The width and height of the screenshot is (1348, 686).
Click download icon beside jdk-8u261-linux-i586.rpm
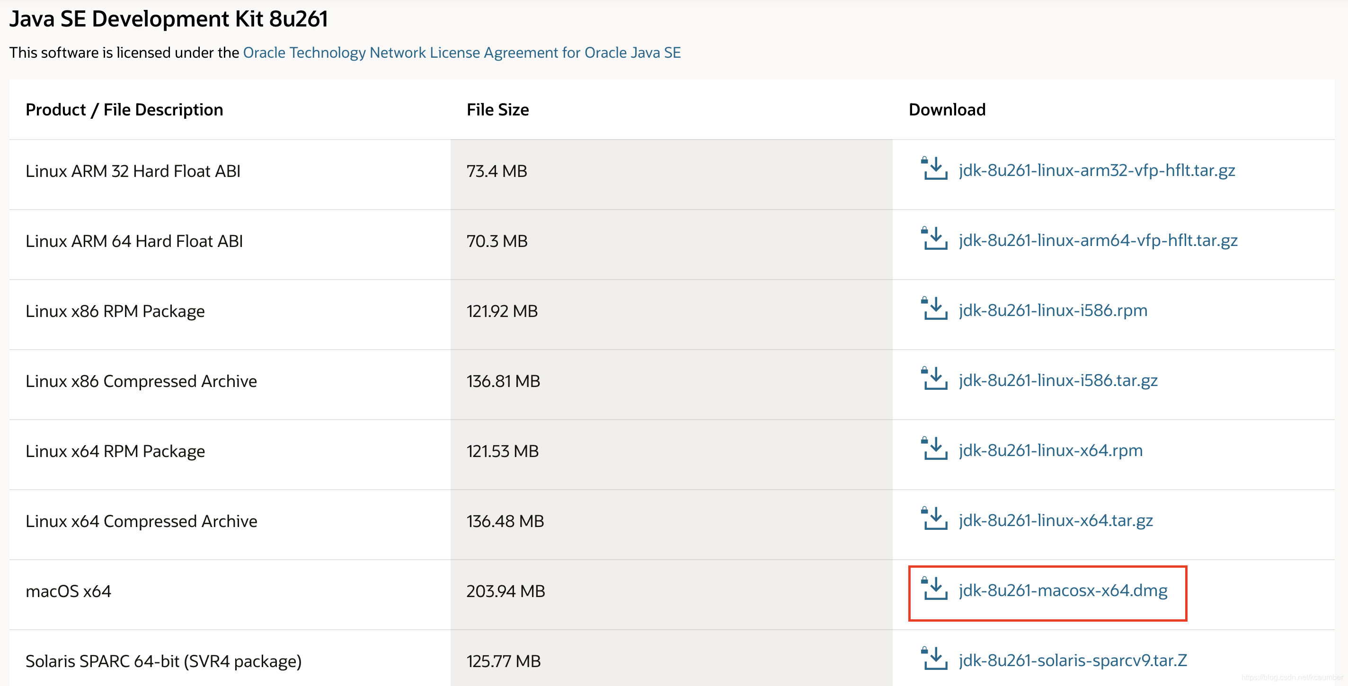point(934,308)
